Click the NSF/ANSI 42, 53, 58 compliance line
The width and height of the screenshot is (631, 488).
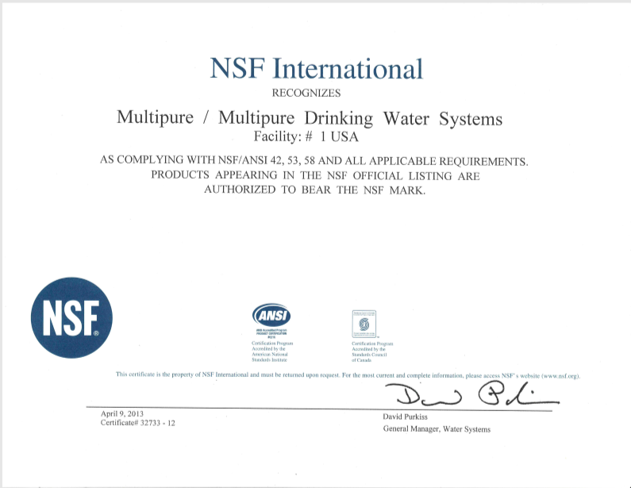click(314, 160)
